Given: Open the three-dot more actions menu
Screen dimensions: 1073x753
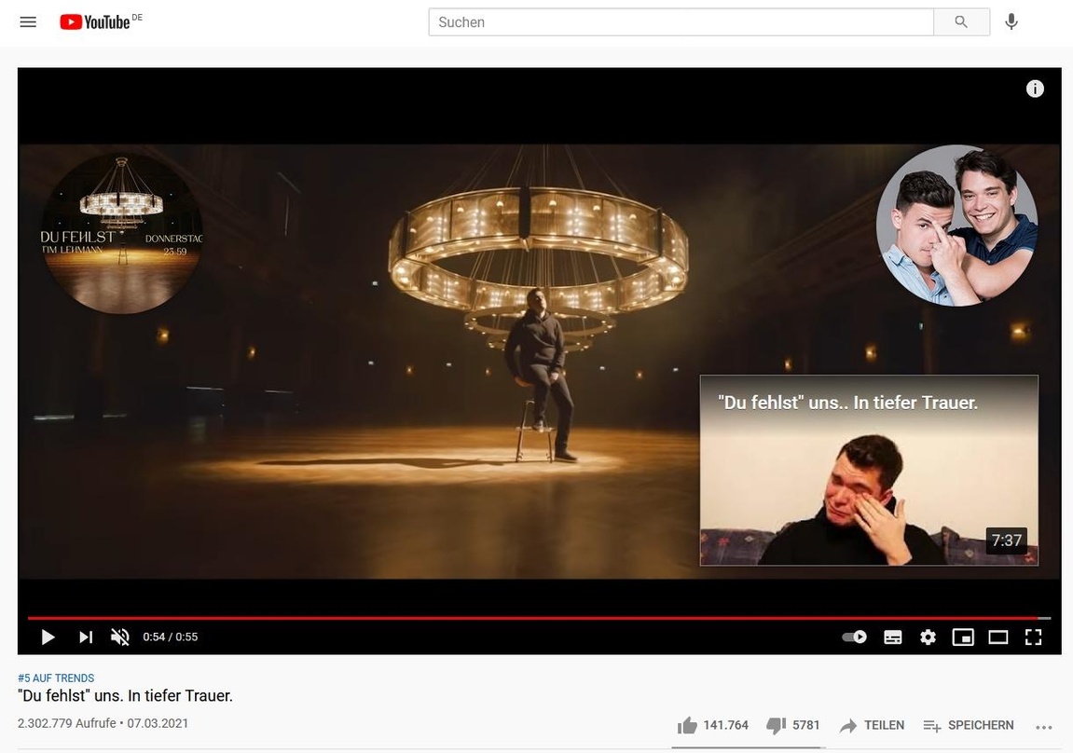Looking at the screenshot, I should click(1043, 727).
